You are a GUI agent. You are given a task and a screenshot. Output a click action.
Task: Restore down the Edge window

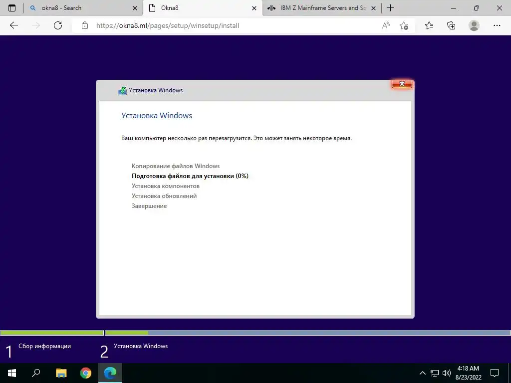click(x=477, y=8)
